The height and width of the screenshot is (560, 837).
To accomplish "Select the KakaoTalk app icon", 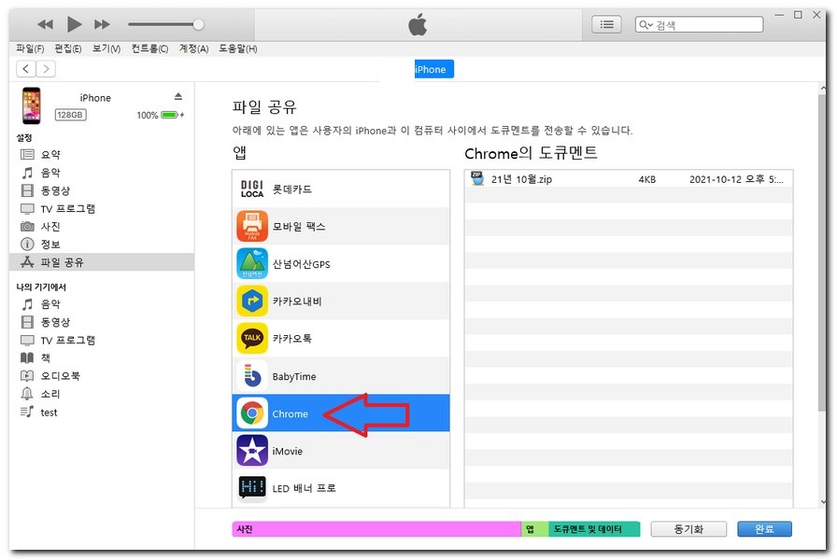I will pyautogui.click(x=252, y=339).
